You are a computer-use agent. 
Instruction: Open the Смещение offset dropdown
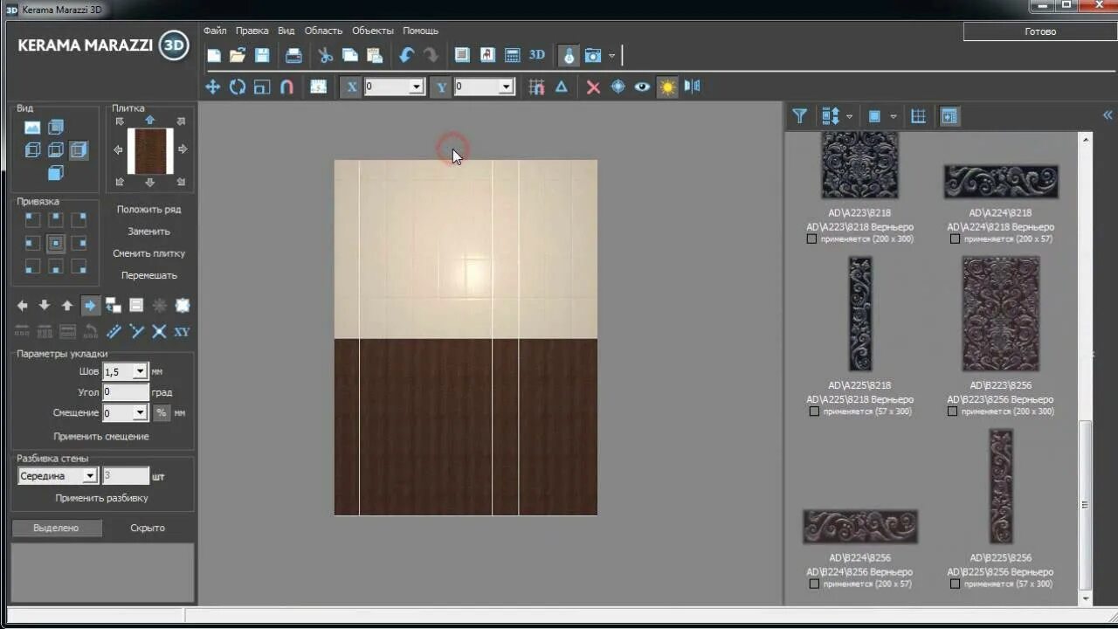pyautogui.click(x=140, y=412)
